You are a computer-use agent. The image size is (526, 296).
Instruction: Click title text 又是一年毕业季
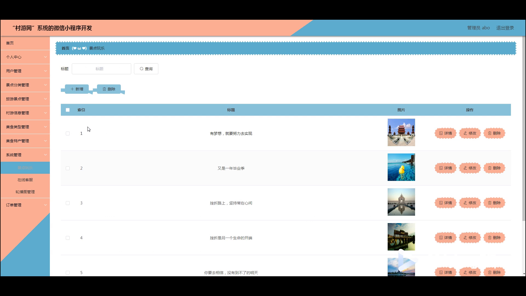(231, 168)
